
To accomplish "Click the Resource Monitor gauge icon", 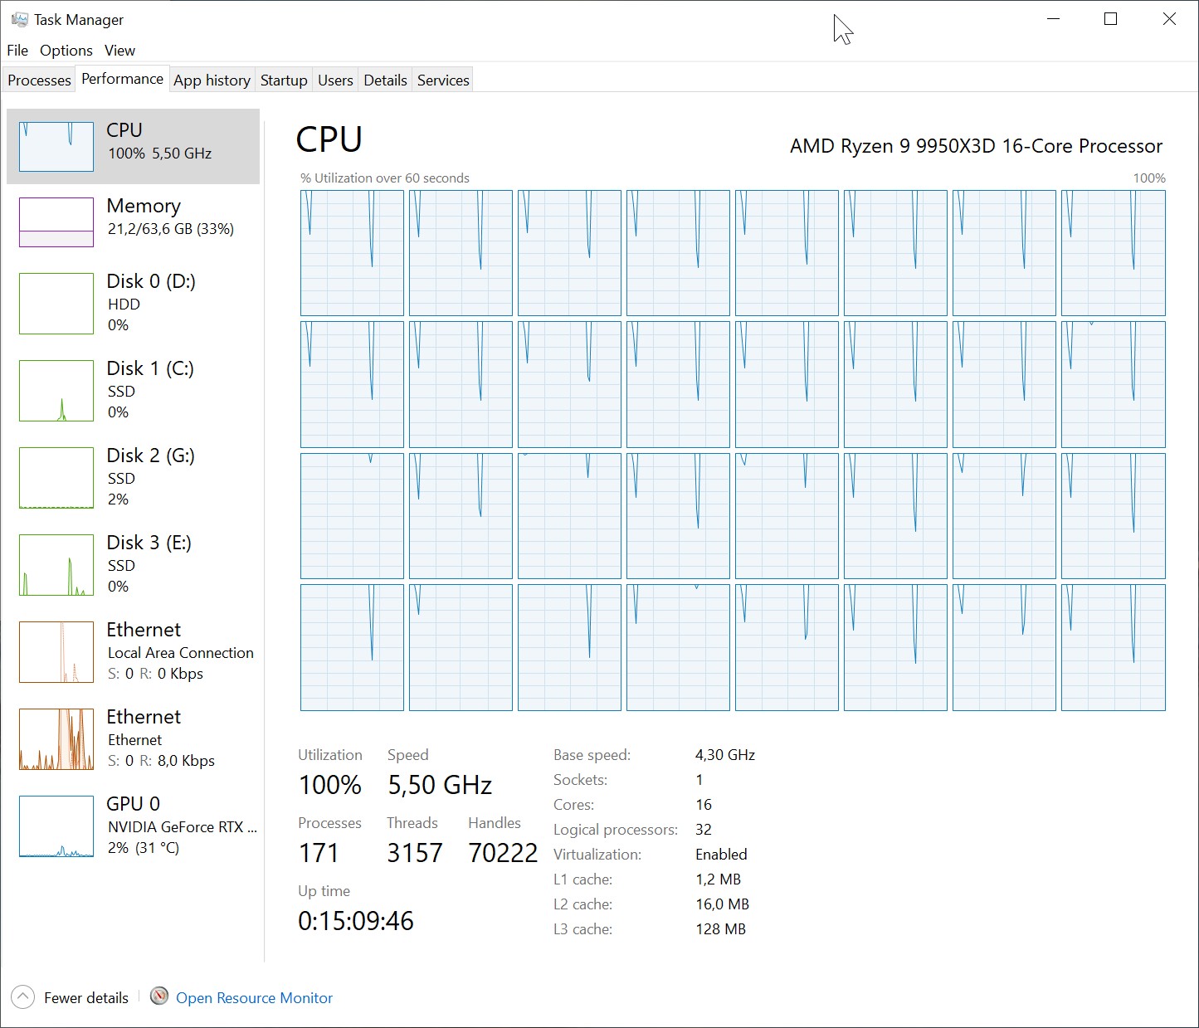I will pos(159,996).
